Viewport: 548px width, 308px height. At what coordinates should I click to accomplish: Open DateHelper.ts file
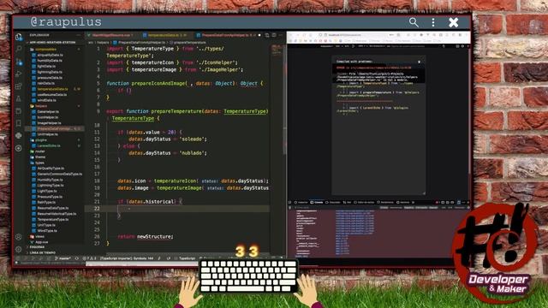point(48,112)
